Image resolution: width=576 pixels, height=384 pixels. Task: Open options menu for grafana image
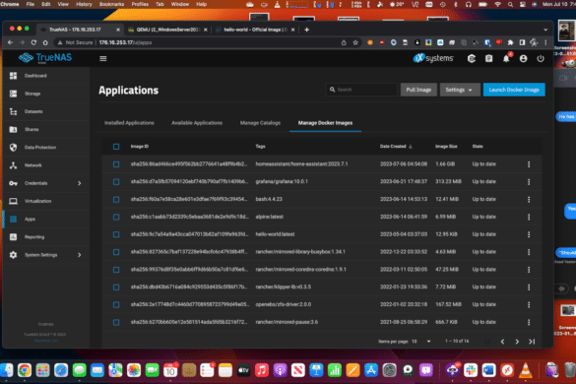529,182
